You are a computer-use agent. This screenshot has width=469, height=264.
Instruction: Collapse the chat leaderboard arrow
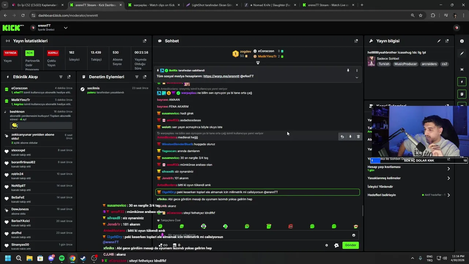coord(258,63)
